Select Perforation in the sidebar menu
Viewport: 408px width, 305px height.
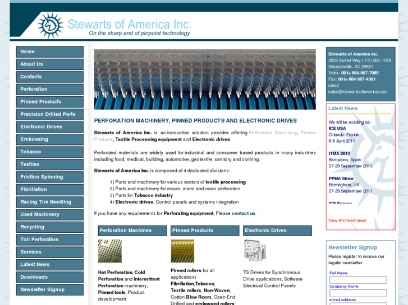(50, 90)
